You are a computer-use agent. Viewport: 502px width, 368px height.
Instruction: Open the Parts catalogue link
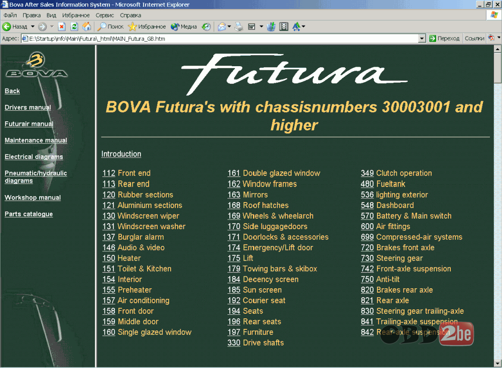tap(29, 214)
